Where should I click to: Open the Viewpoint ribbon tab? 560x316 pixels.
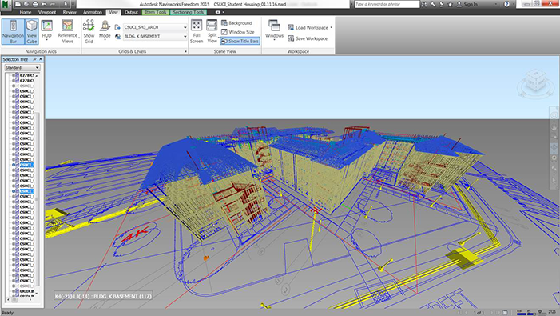[47, 12]
